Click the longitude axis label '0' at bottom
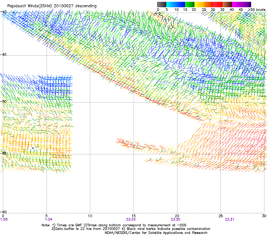The image size is (267, 235). 3,216
